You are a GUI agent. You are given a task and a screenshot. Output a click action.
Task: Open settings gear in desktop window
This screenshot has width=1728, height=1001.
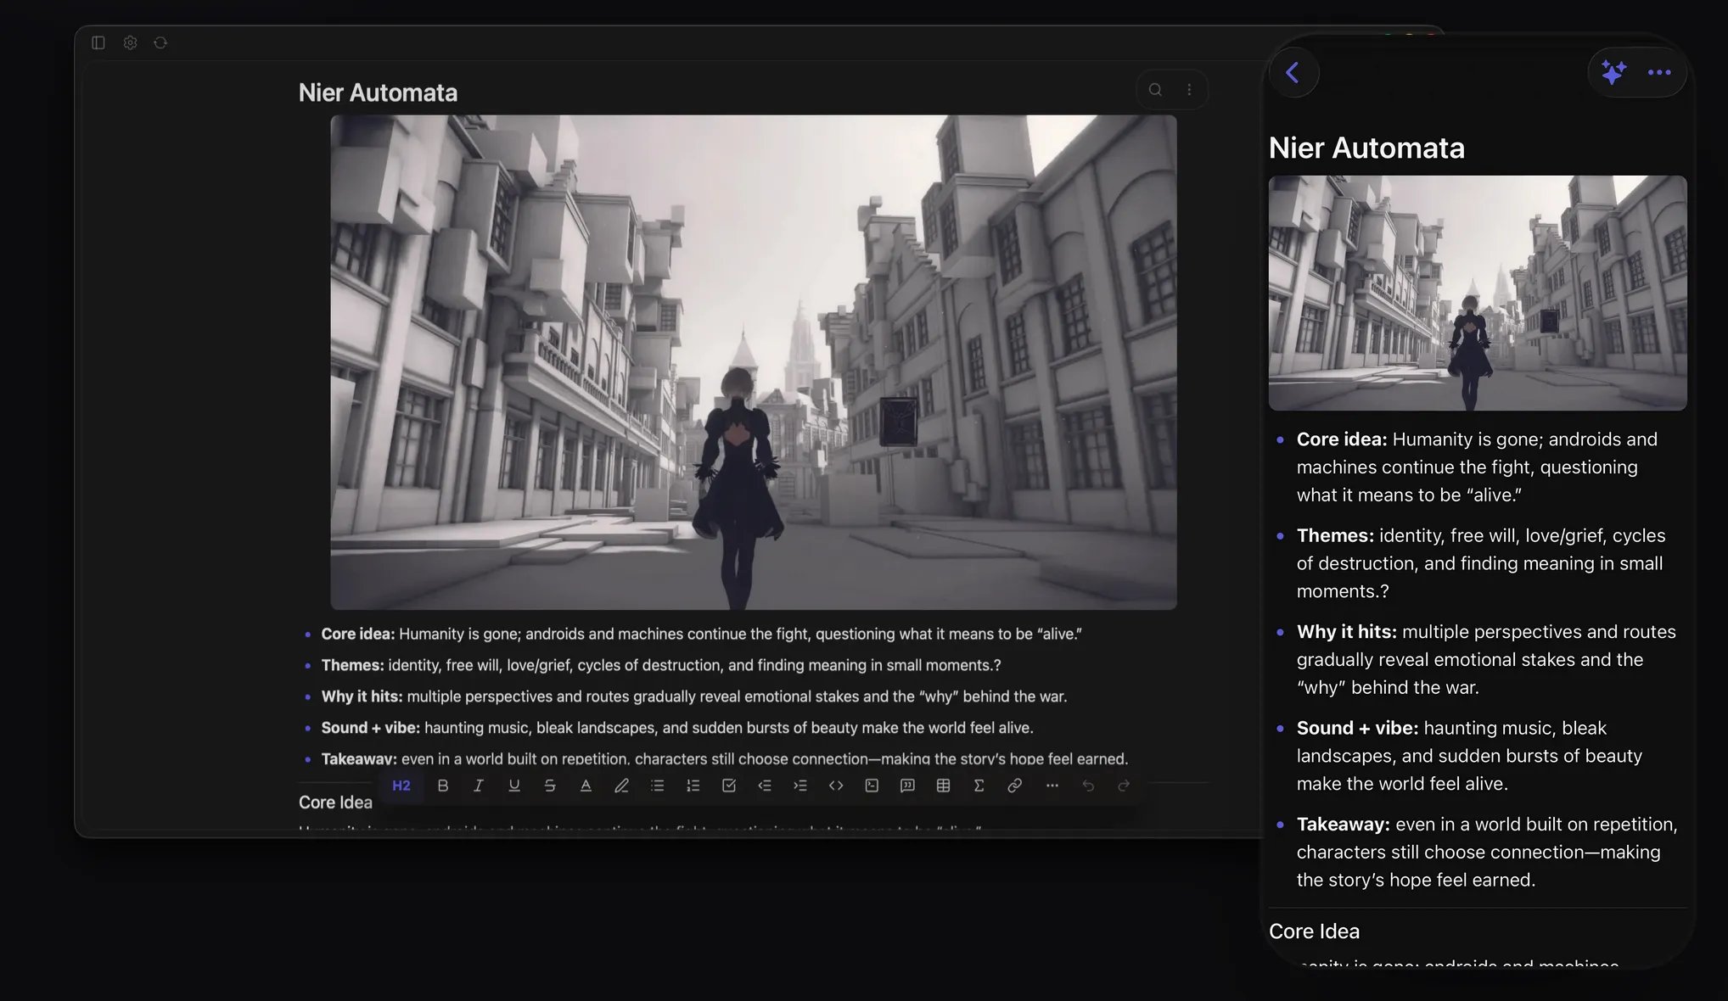point(130,42)
